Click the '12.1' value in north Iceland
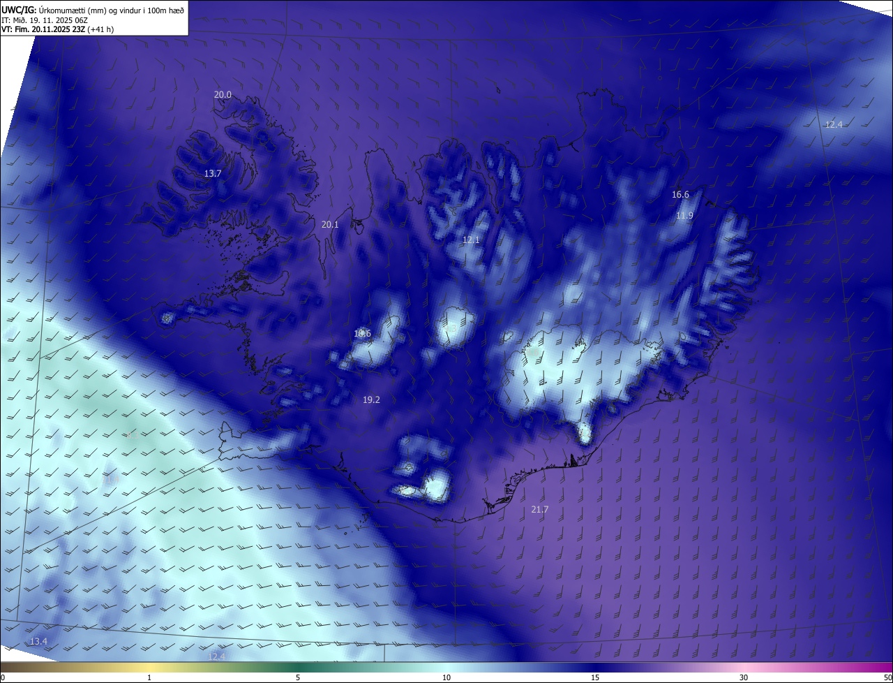Screen dimensions: 893x683 click(x=471, y=240)
